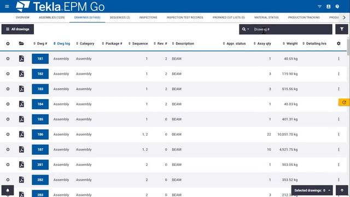The height and width of the screenshot is (197, 350).
Task: Sort by Sequence column
Action: point(138,44)
